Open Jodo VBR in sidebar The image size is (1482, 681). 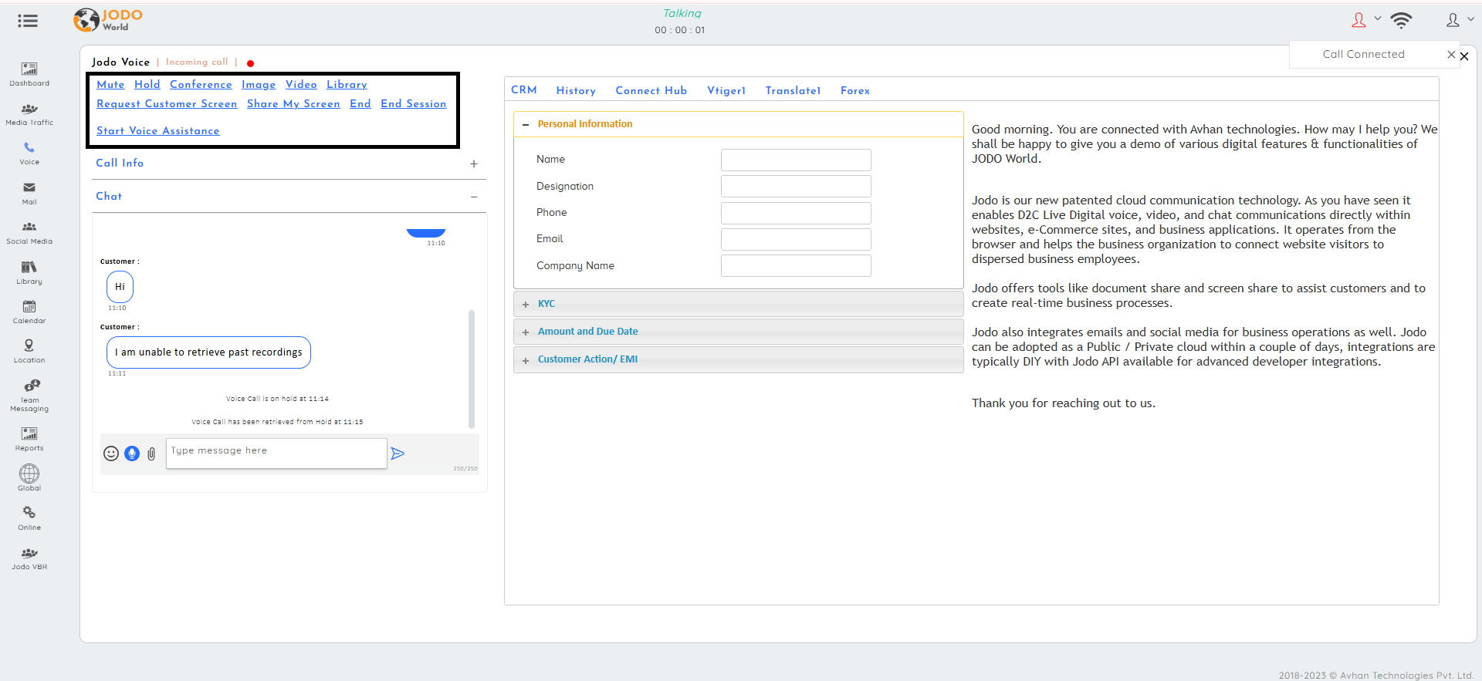point(29,558)
